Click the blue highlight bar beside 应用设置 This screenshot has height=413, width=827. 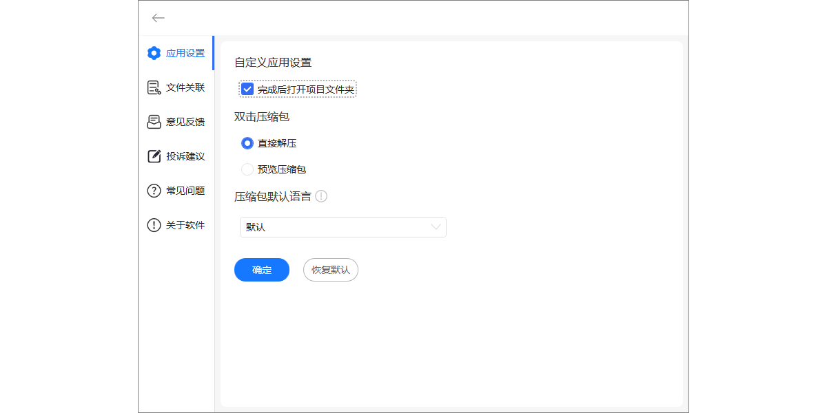pos(213,53)
